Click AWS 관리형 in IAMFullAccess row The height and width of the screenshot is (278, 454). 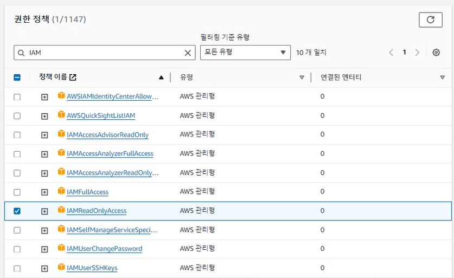(x=197, y=191)
